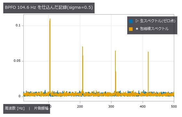Click the tallest orange peak near 104 Hz
Image resolution: width=182 pixels, height=117 pixels.
tap(50, 55)
